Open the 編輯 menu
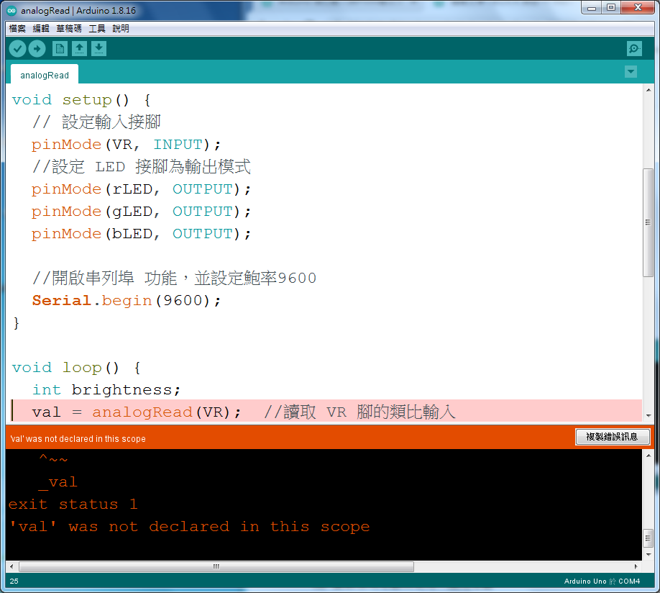Viewport: 660px width, 593px height. tap(41, 29)
